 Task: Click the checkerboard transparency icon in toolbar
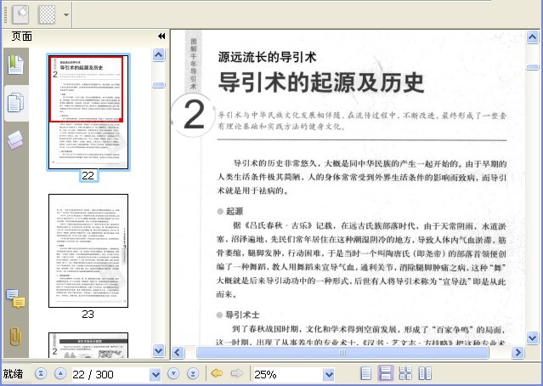pyautogui.click(x=47, y=14)
